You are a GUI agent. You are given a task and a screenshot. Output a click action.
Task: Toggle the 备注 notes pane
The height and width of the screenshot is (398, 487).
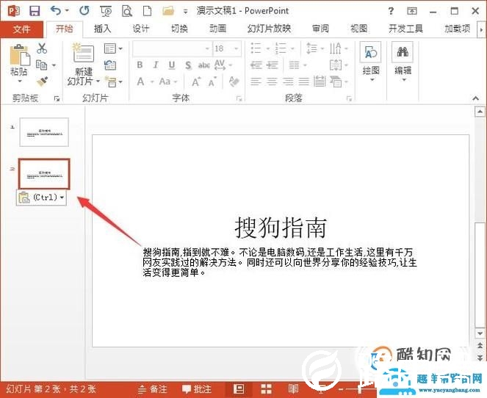[x=153, y=389]
